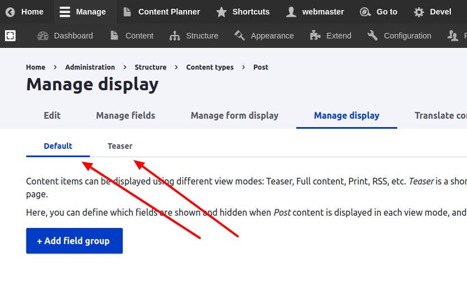Screen dimensions: 467x282
Task: Open the Devel gear menu
Action: click(x=419, y=12)
